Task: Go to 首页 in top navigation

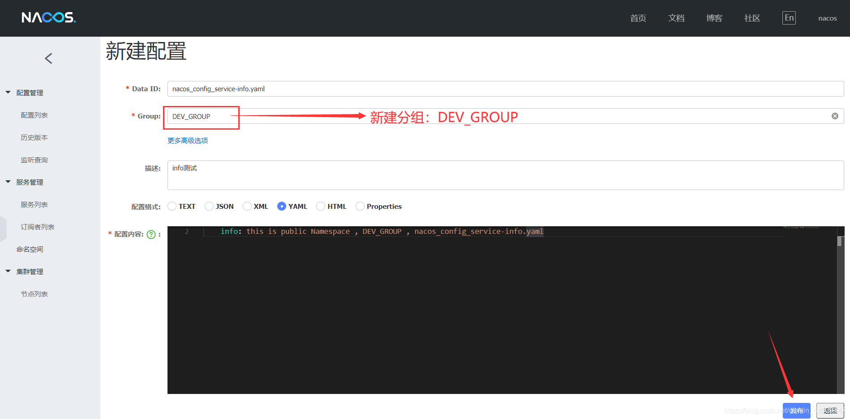Action: click(x=638, y=18)
